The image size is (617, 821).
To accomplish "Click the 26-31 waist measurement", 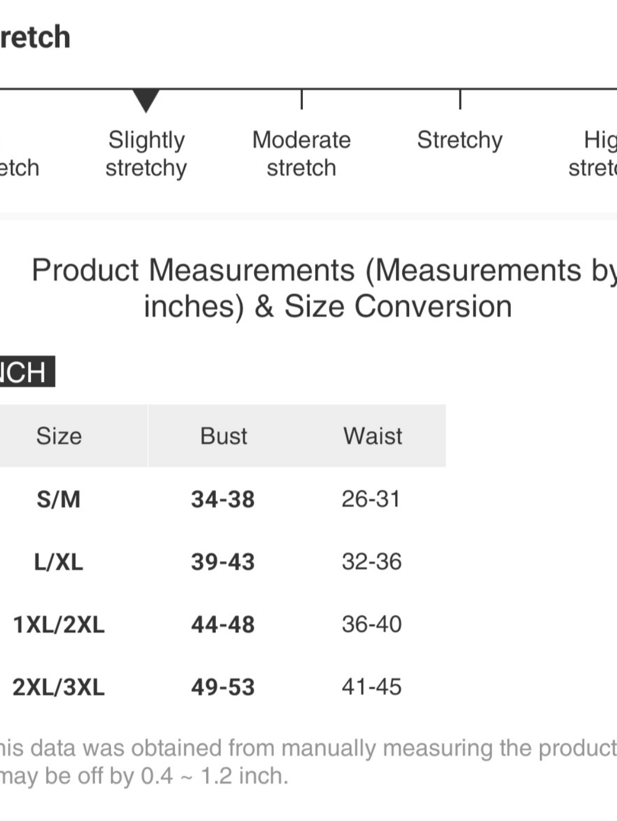I will coord(371,499).
